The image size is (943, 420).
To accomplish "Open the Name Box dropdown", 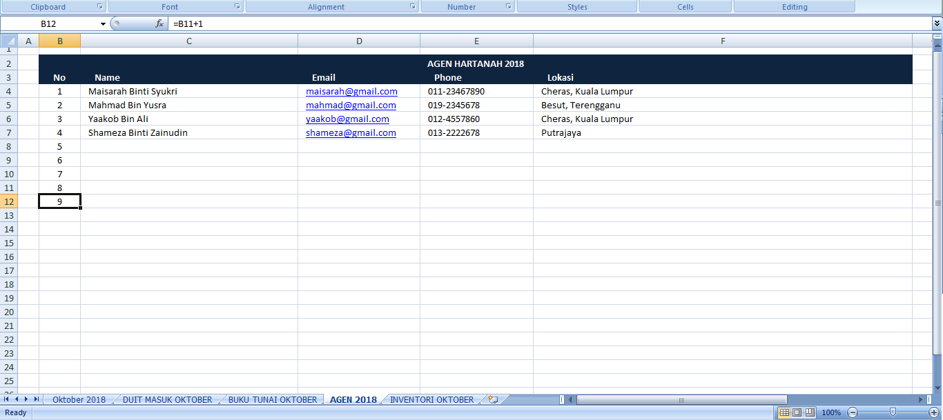I will (103, 23).
